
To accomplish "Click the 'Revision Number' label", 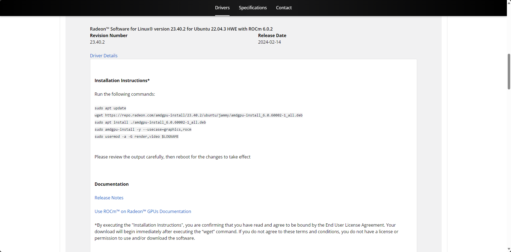I will coord(109,35).
